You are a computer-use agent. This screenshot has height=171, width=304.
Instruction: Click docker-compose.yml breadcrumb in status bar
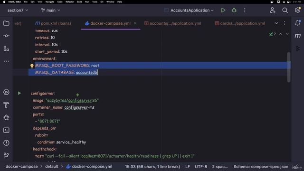click(89, 167)
